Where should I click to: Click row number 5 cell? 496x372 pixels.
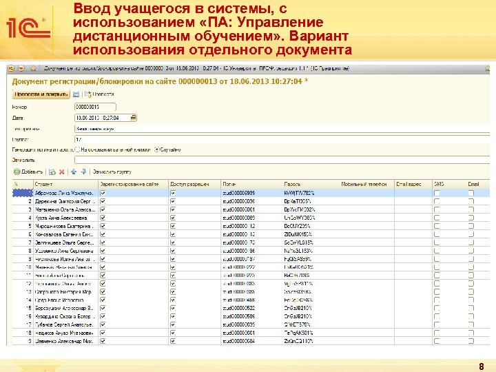(23, 226)
